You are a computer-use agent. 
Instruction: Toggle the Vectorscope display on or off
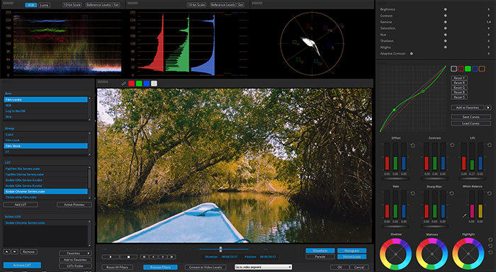[x=351, y=256]
